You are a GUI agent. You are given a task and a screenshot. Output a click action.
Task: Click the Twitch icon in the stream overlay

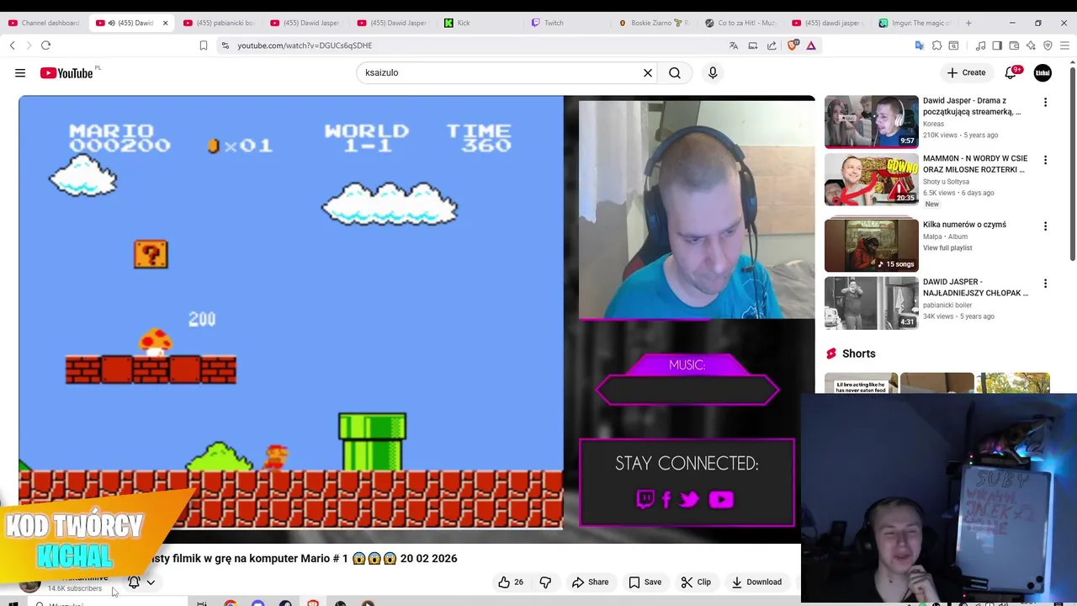coord(645,499)
